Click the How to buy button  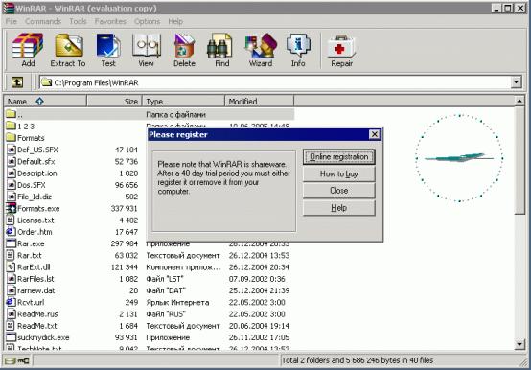point(339,174)
